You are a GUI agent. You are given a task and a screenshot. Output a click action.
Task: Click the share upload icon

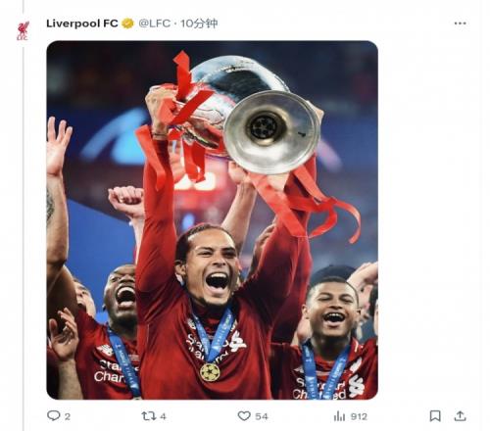(460, 415)
